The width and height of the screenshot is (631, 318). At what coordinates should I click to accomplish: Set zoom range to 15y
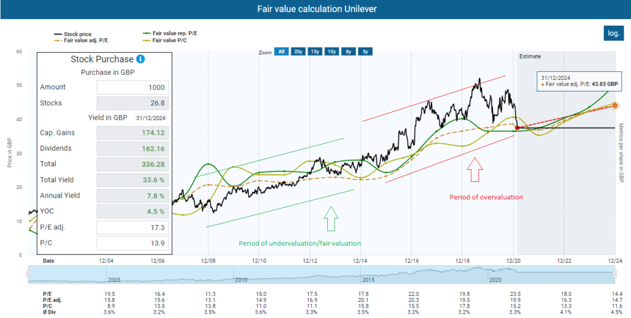315,52
